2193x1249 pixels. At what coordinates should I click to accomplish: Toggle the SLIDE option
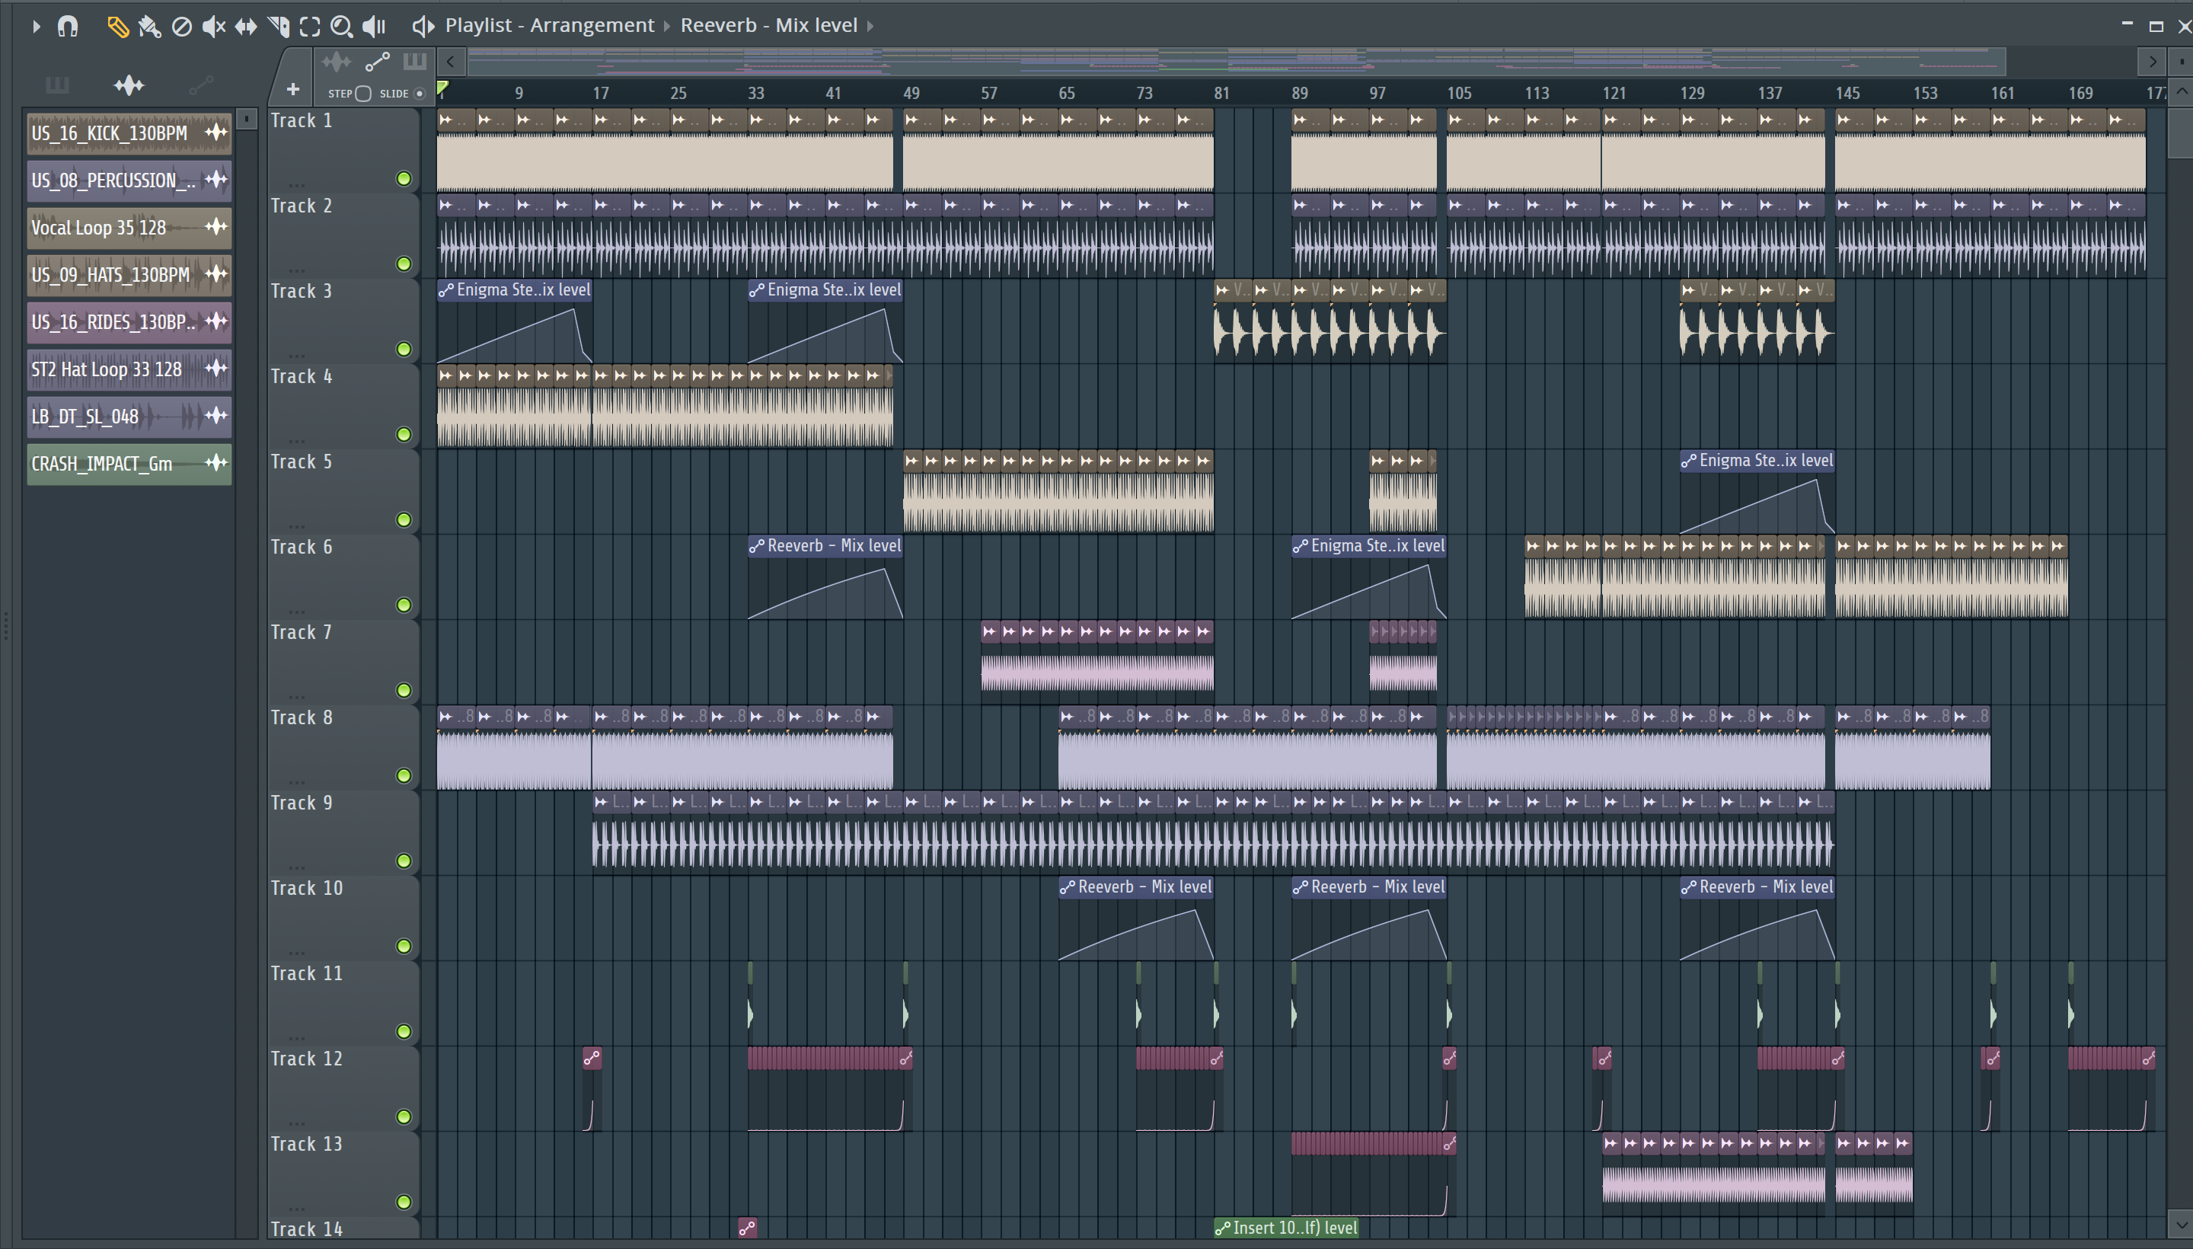pos(420,94)
